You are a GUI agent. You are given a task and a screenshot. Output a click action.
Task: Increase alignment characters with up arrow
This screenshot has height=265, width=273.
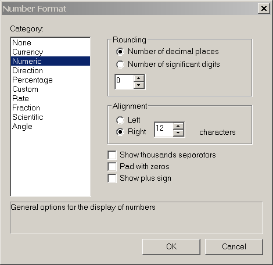(178, 126)
